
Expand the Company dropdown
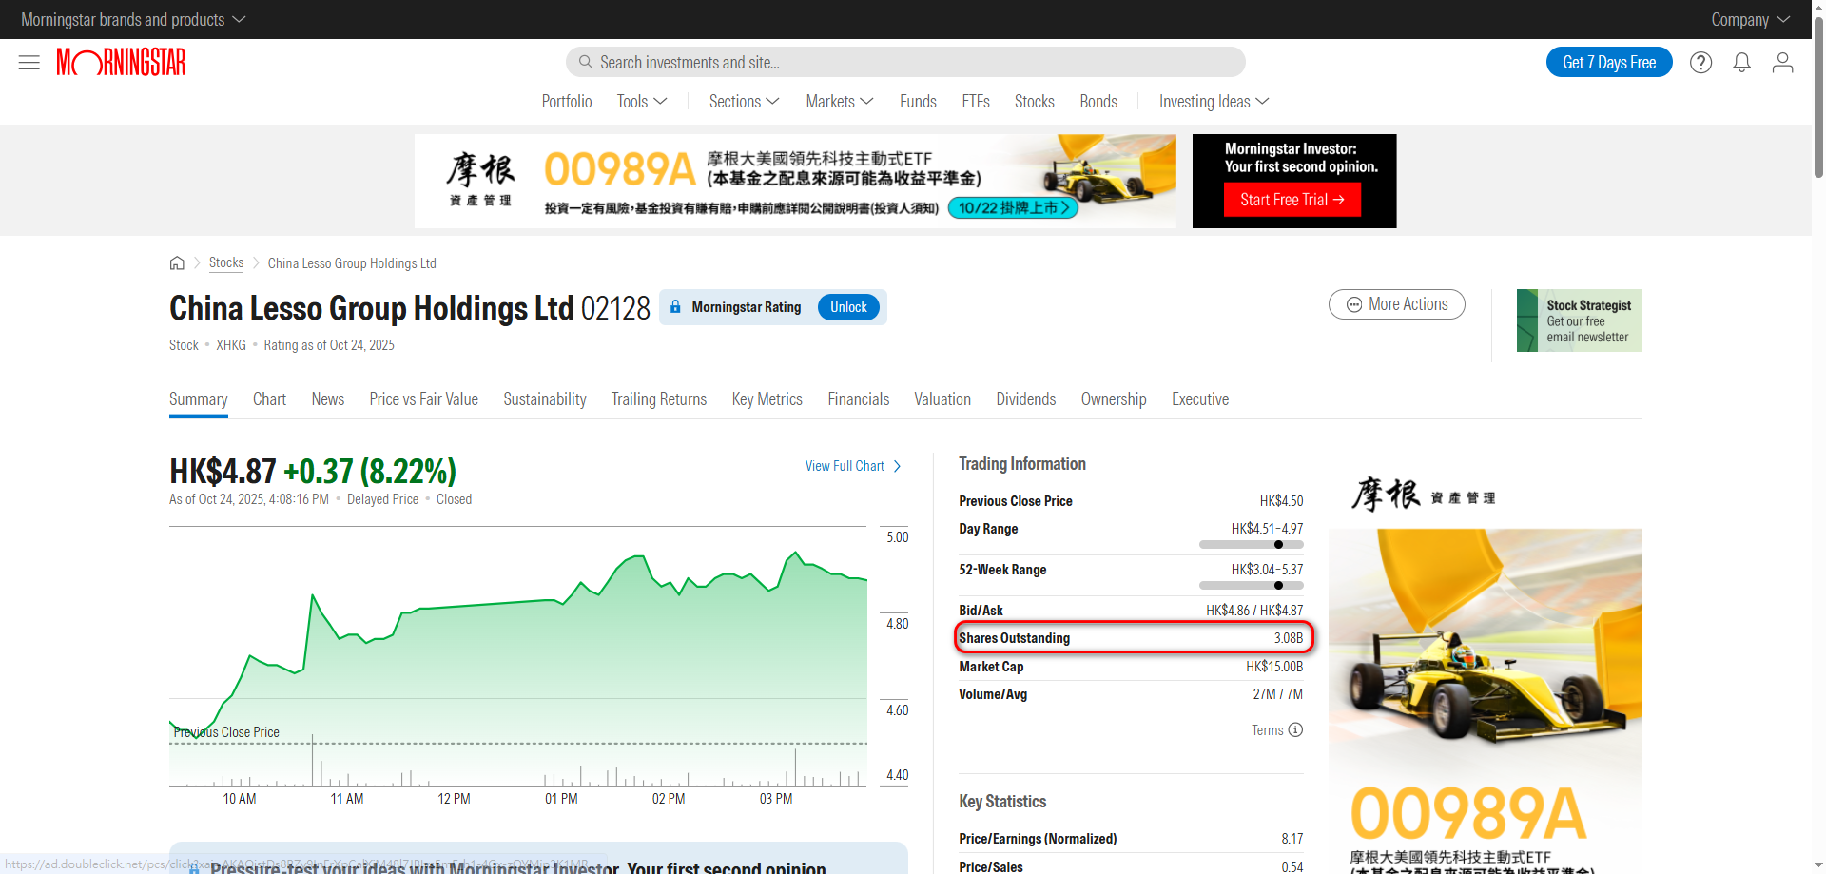1749,19
